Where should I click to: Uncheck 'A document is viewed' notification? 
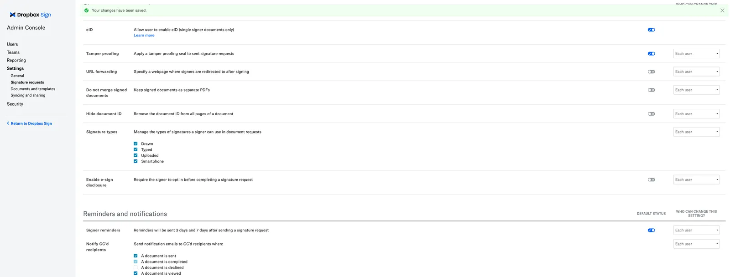click(x=136, y=273)
